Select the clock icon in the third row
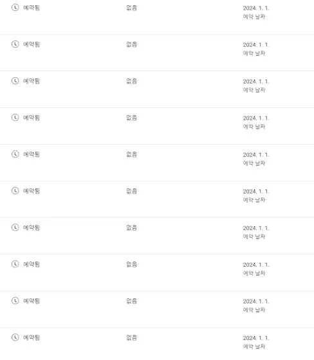This screenshot has width=314, height=360. pyautogui.click(x=15, y=81)
